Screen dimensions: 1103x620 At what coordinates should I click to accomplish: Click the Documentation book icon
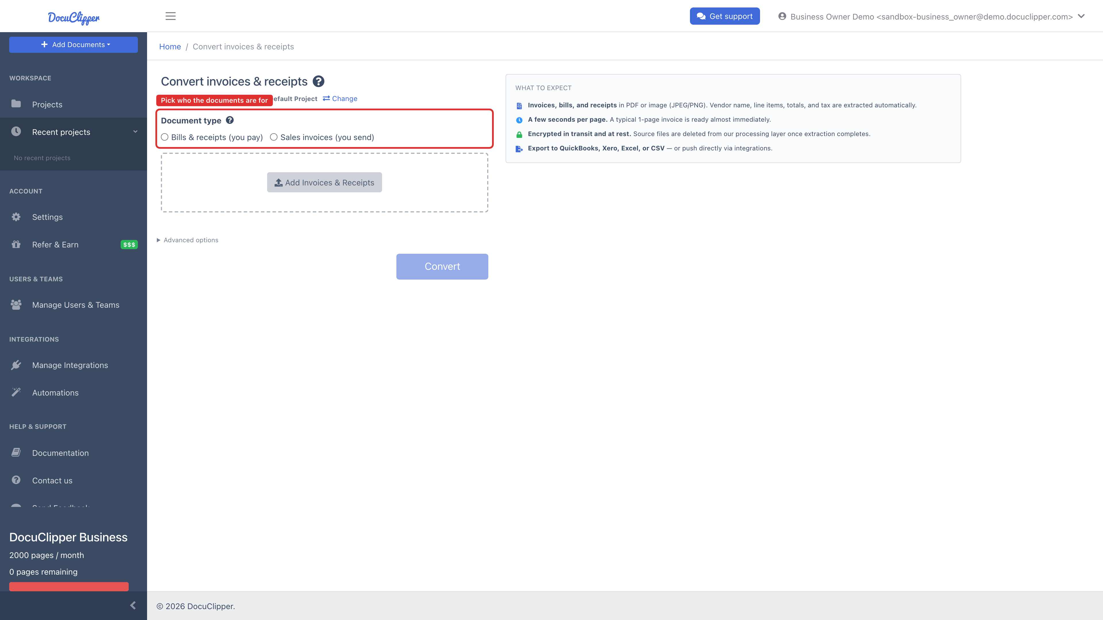tap(16, 453)
